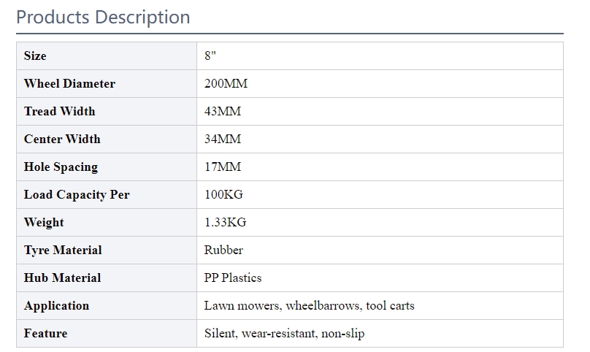
Task: Select the Center Width label
Action: [62, 139]
